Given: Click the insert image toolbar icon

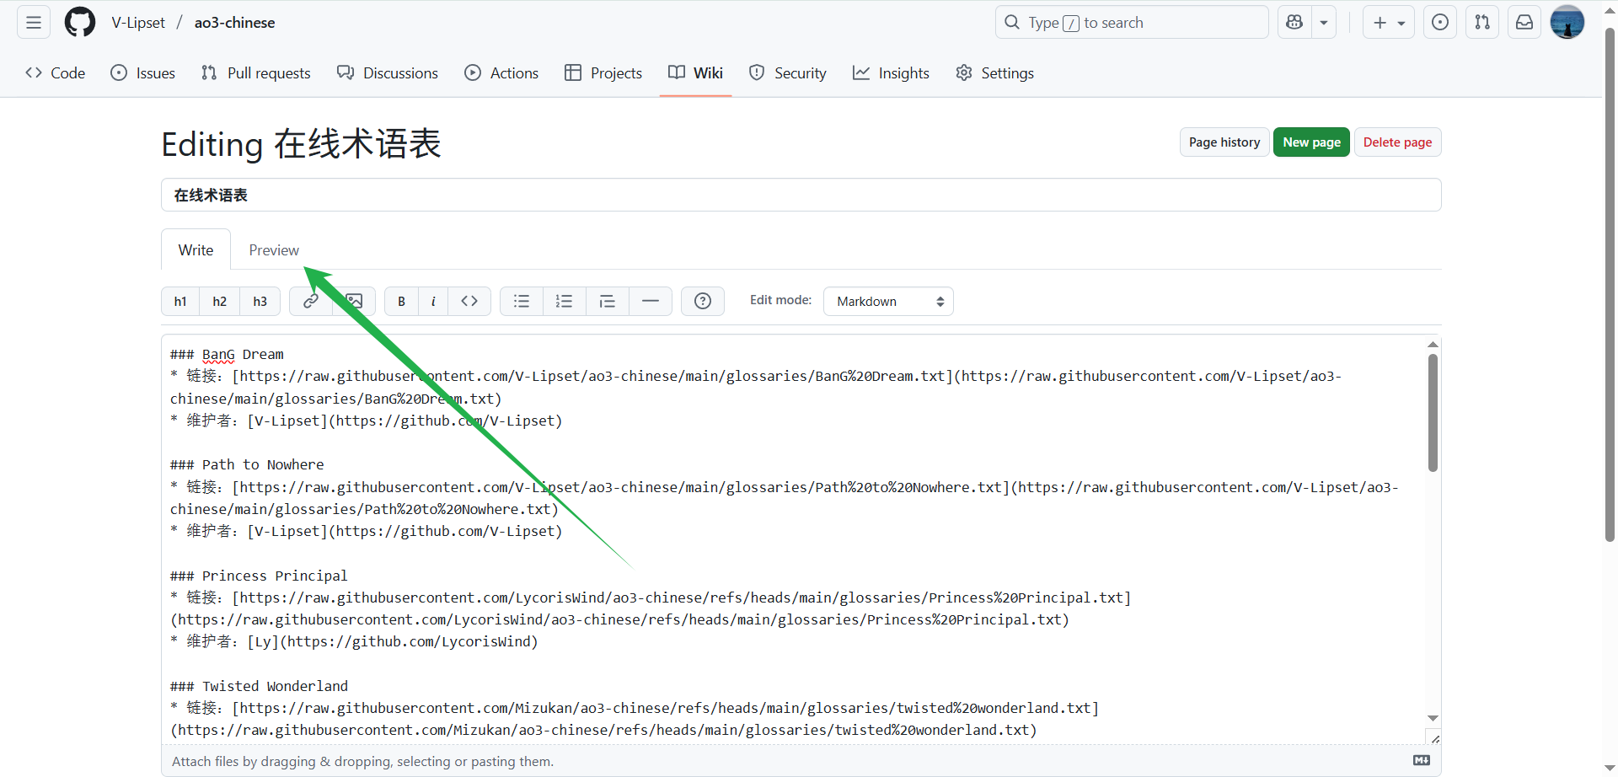Looking at the screenshot, I should pyautogui.click(x=355, y=301).
